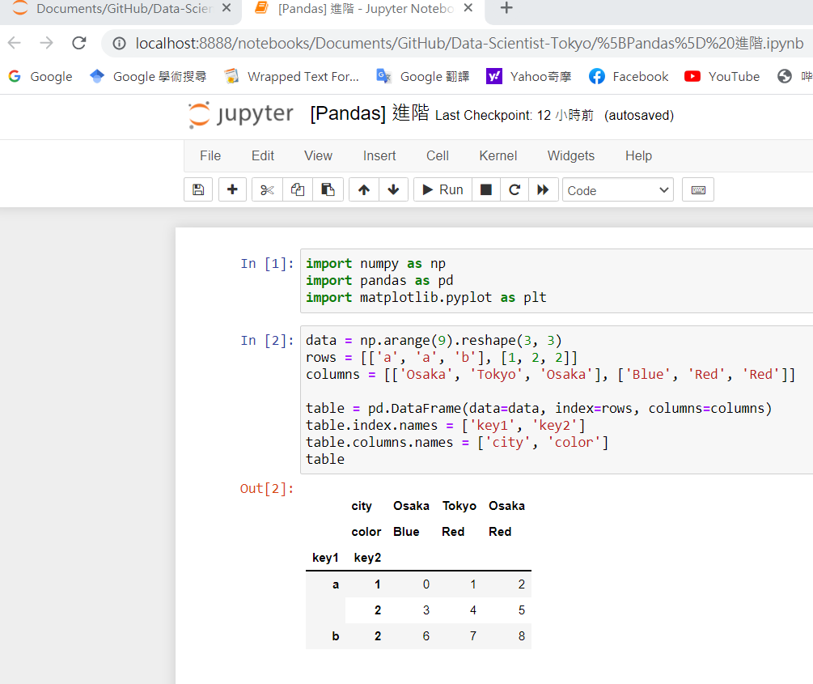Cut the selected cell with scissors icon
Image resolution: width=813 pixels, height=684 pixels.
(266, 189)
